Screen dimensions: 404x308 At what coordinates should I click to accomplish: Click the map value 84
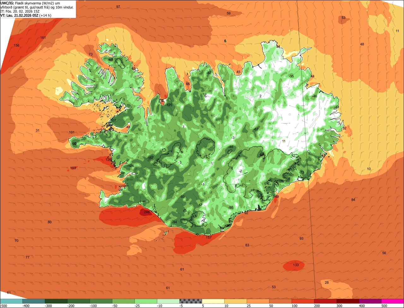(353, 200)
